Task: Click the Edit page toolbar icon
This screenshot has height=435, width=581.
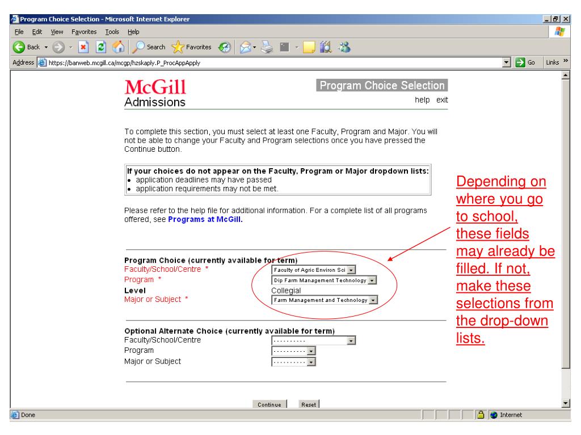Action: click(285, 47)
